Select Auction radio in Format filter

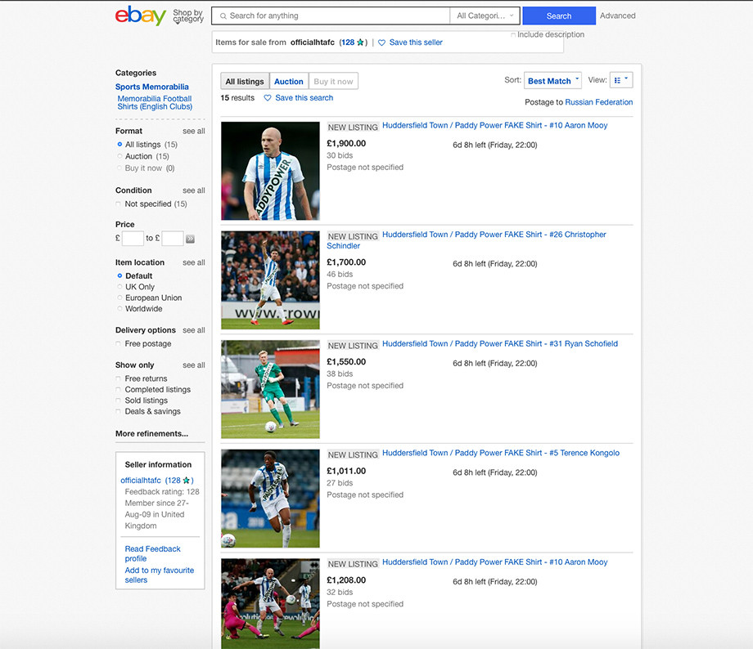click(119, 156)
